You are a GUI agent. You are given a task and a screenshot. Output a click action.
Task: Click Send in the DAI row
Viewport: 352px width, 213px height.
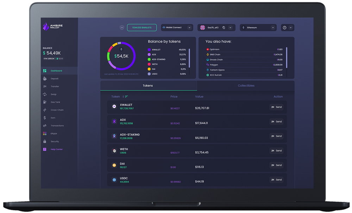(x=276, y=165)
